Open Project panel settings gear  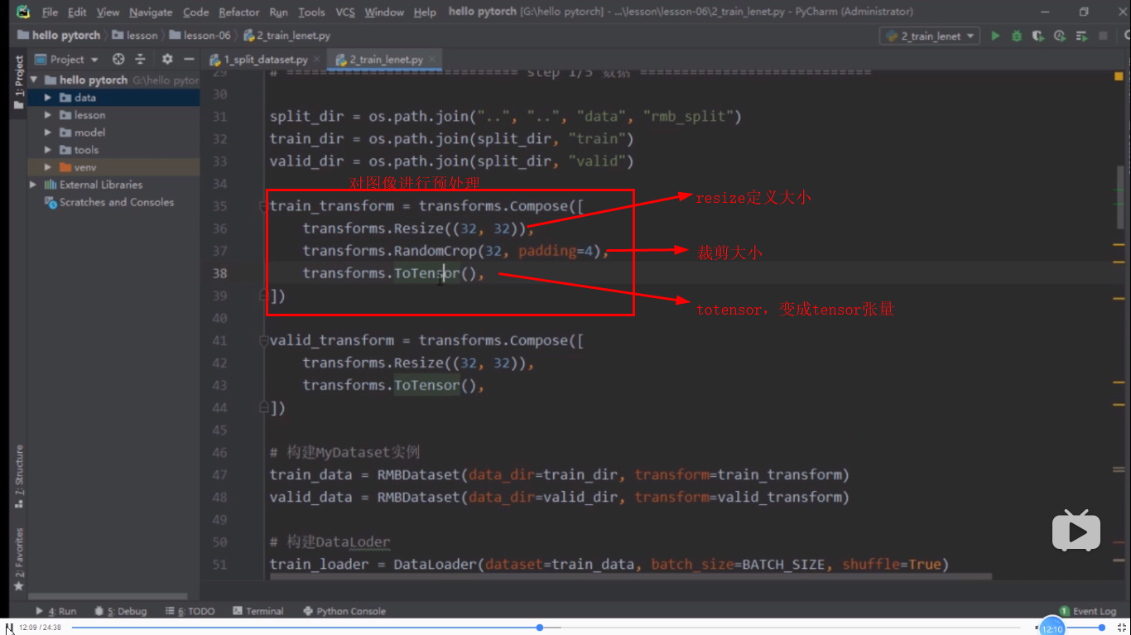pyautogui.click(x=167, y=60)
